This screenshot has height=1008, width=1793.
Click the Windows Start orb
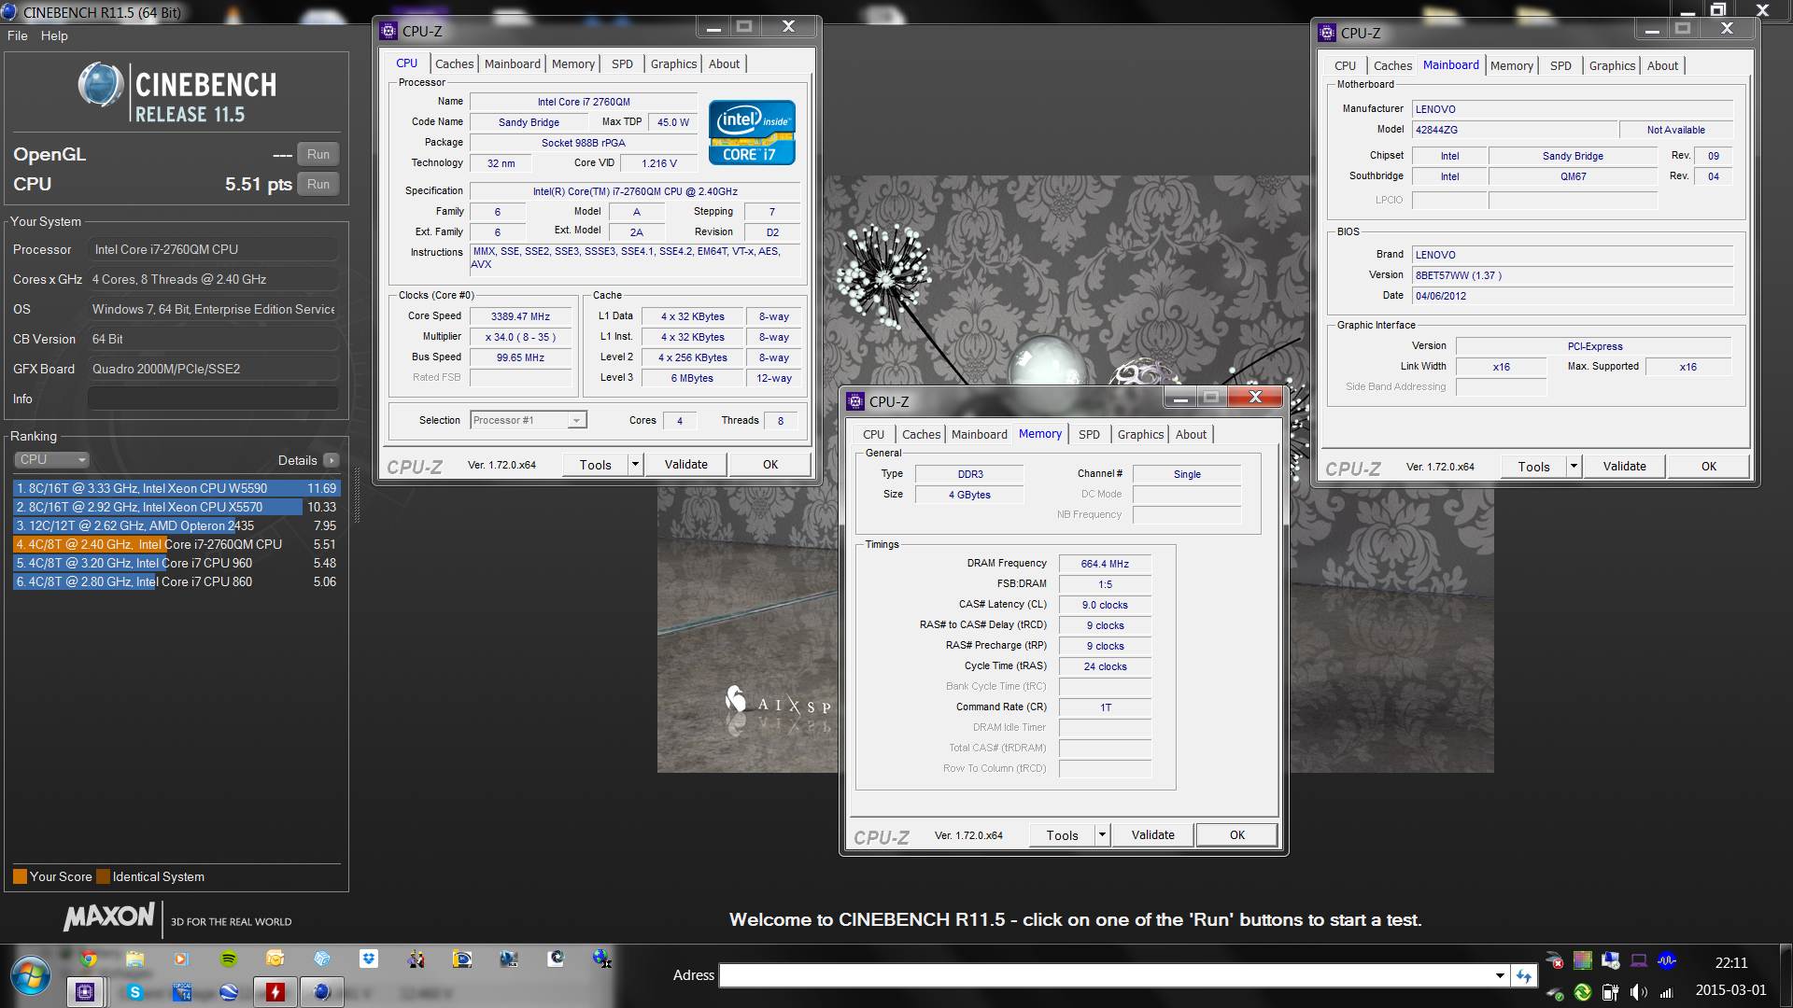click(x=31, y=976)
